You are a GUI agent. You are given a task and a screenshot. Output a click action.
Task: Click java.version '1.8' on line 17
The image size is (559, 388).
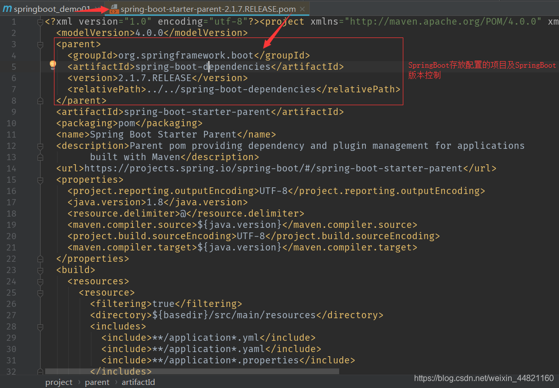pos(155,202)
